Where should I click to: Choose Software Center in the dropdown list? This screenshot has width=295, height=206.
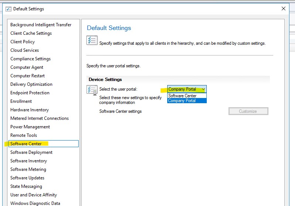[x=187, y=96]
